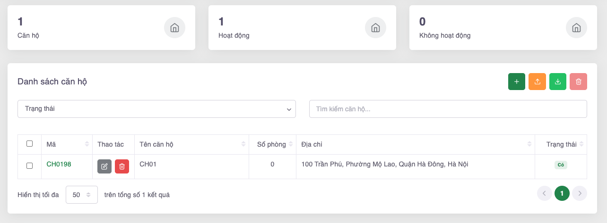Image resolution: width=607 pixels, height=223 pixels.
Task: Edit apartment CH01 with the pencil icon
Action: coord(104,166)
